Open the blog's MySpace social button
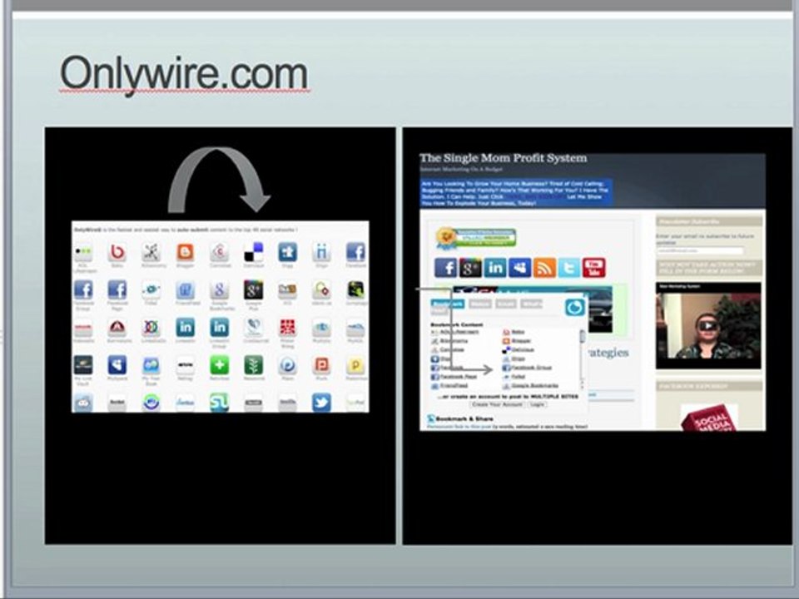 point(519,268)
